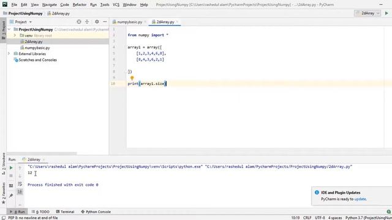This screenshot has height=220, width=392.
Task: Click ProjectUsingNumpy breadcrumb in navigation bar
Action: pyautogui.click(x=23, y=13)
